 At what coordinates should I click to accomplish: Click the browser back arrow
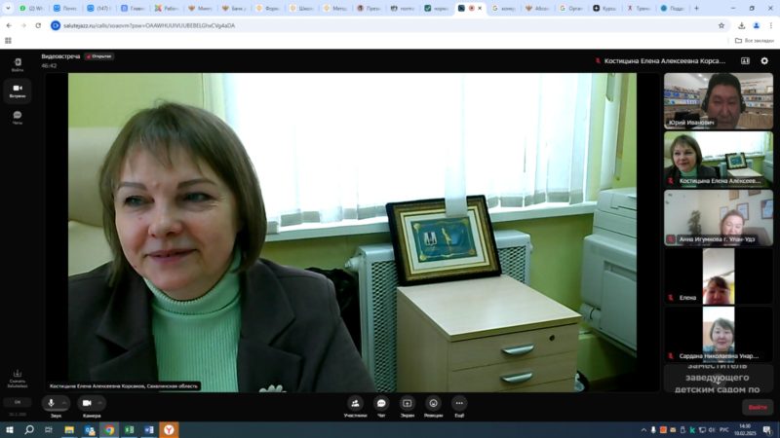click(9, 25)
